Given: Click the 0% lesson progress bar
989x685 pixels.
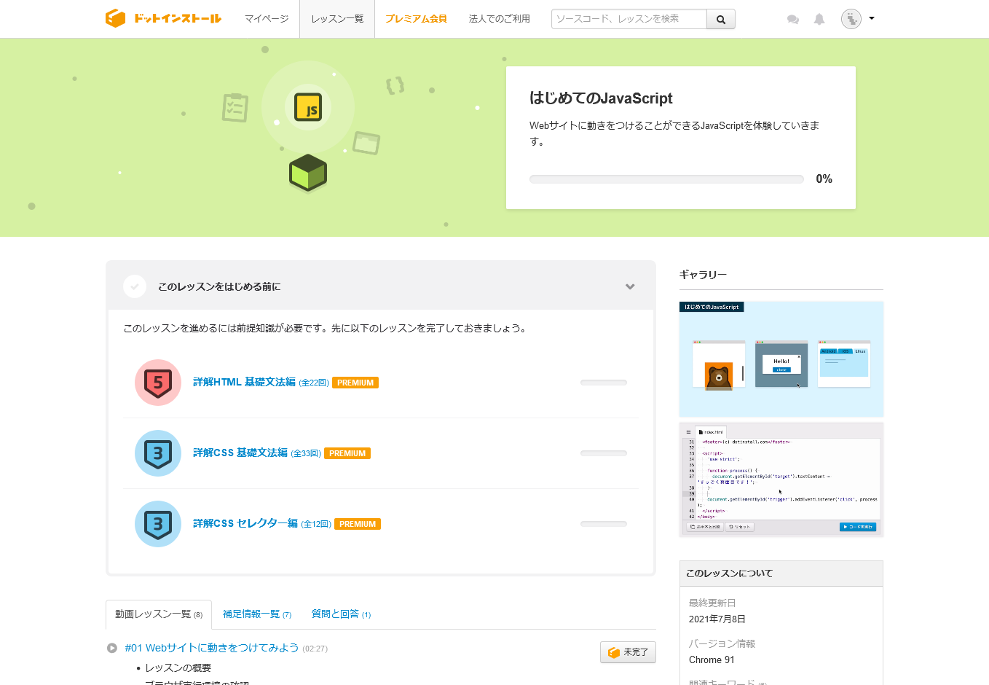Looking at the screenshot, I should pos(666,179).
